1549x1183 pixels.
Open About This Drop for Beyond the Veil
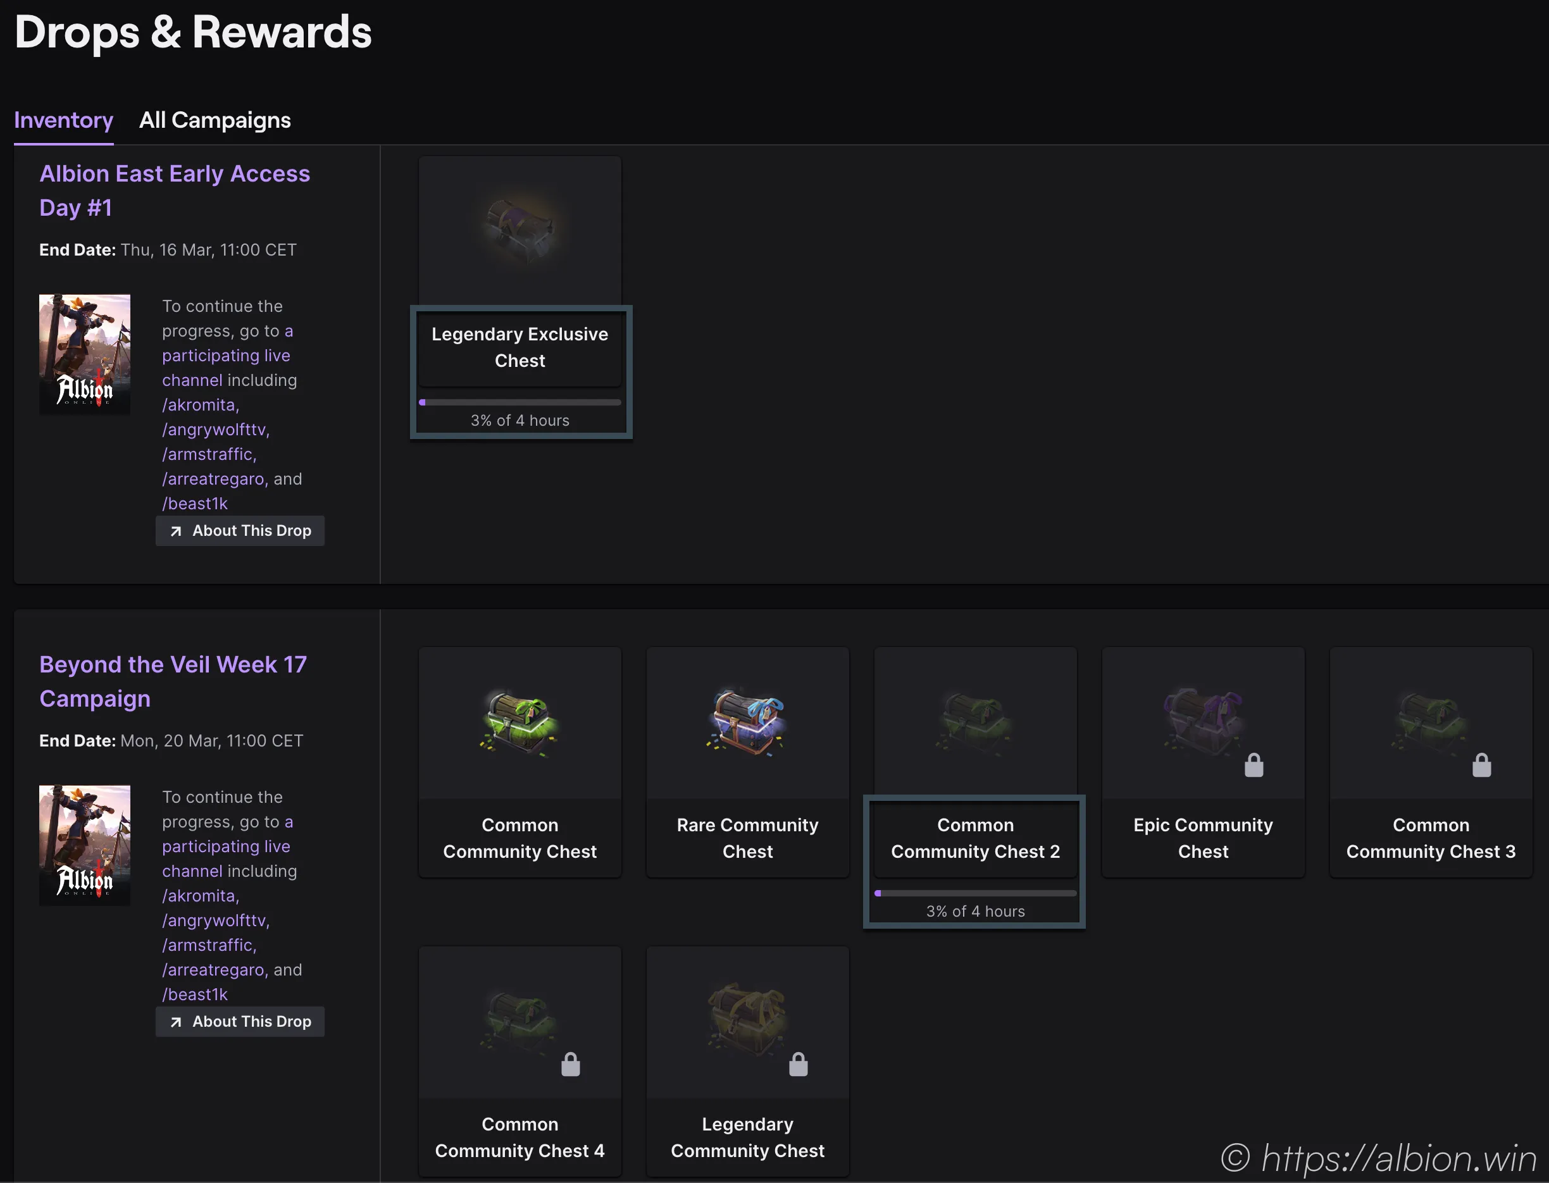point(240,1022)
